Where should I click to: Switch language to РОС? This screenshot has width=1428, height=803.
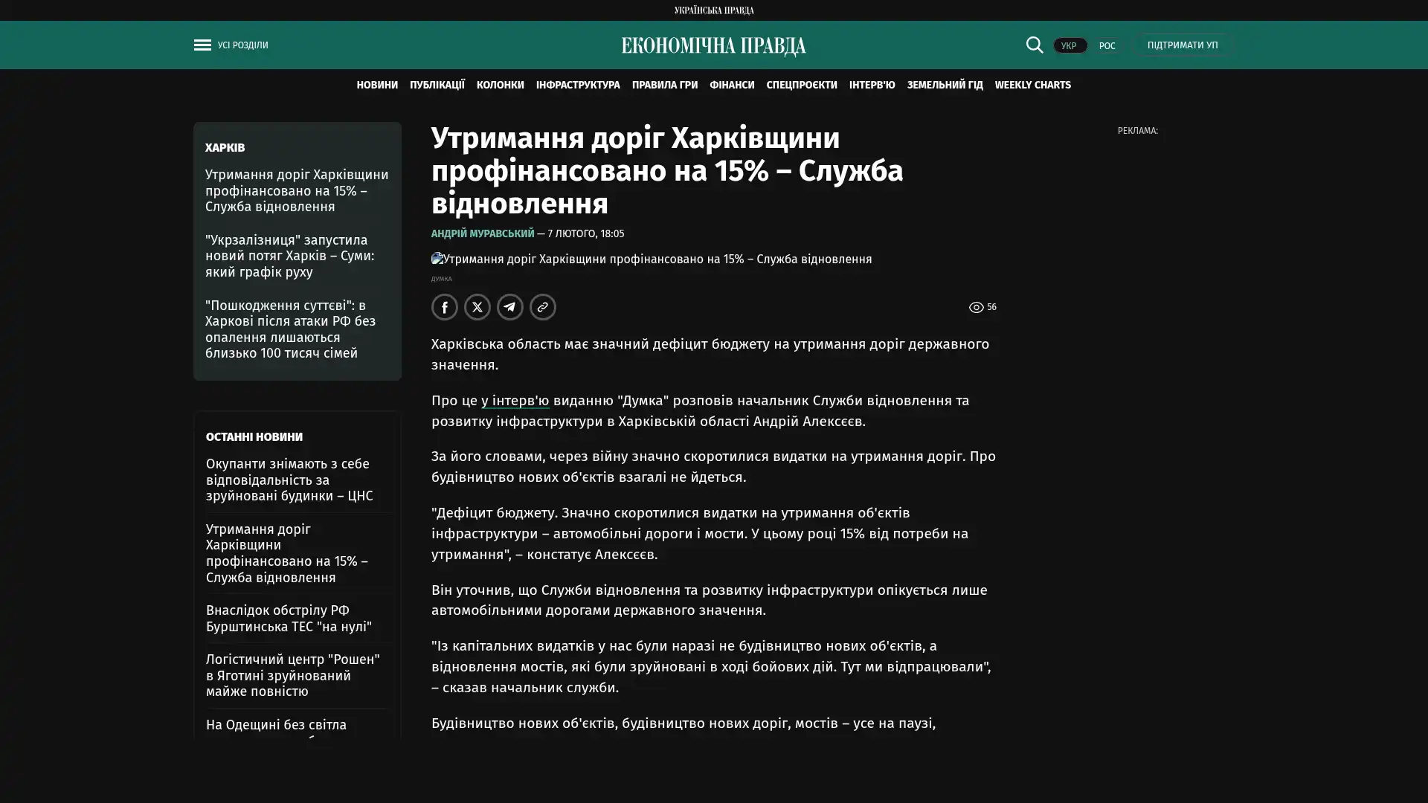coord(1107,46)
